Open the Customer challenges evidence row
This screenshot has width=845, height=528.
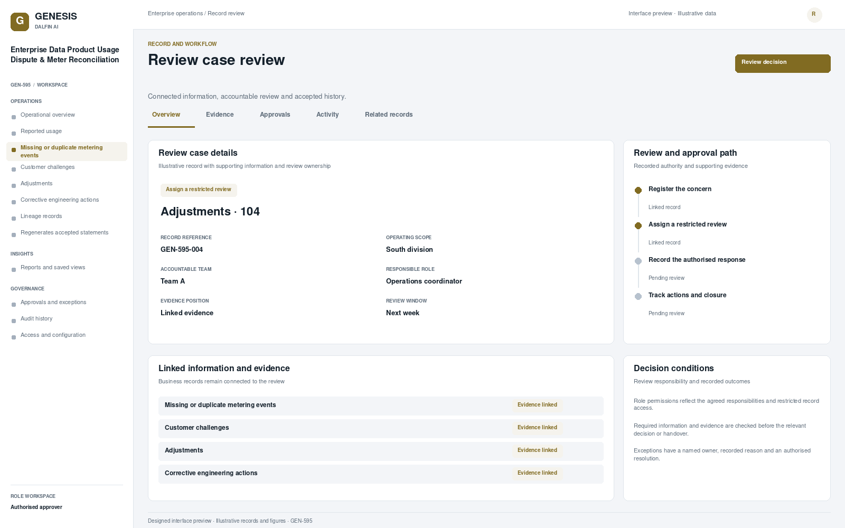381,429
